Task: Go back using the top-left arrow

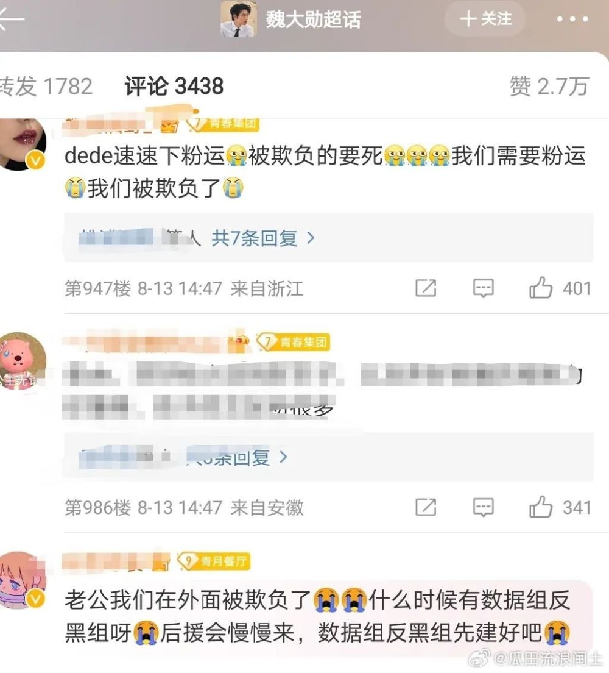Action: [11, 20]
